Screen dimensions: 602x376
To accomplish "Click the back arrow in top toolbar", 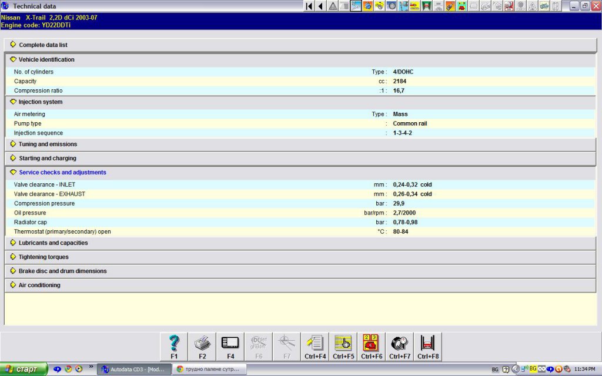I will click(320, 6).
